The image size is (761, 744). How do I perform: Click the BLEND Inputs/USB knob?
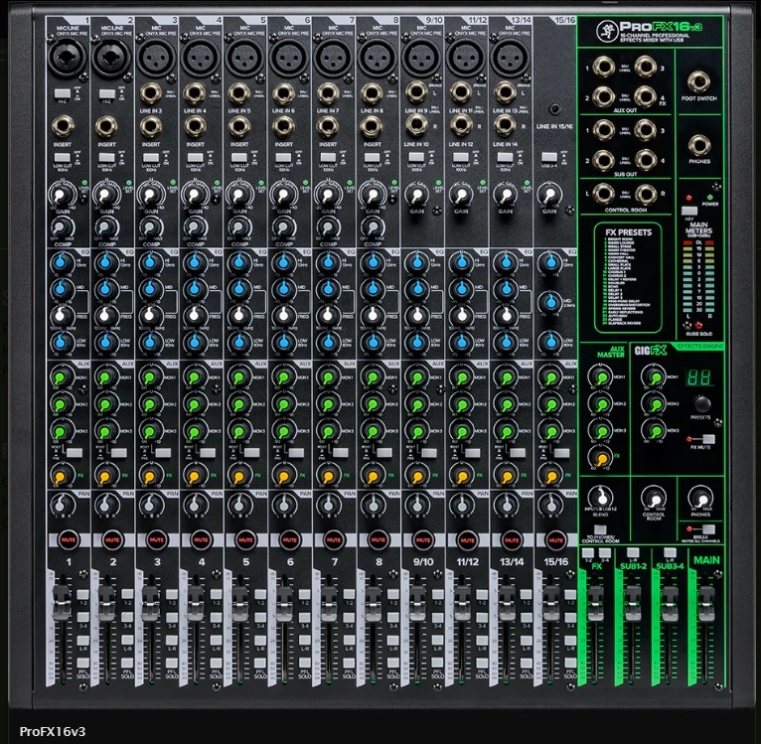599,498
